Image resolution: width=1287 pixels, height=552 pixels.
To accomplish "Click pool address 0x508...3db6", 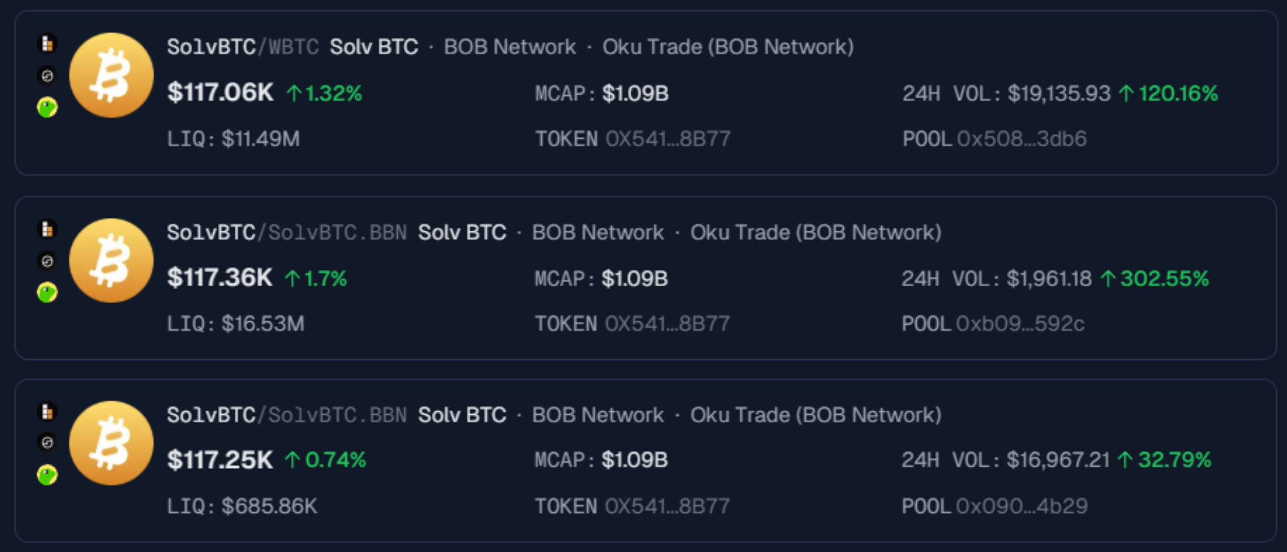I will click(1021, 139).
